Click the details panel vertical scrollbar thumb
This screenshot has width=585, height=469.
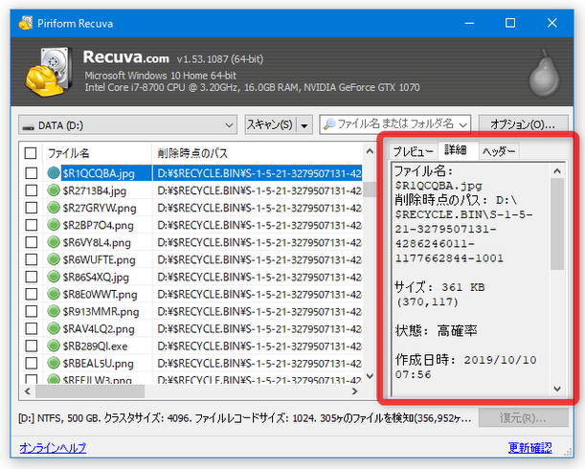[x=557, y=224]
